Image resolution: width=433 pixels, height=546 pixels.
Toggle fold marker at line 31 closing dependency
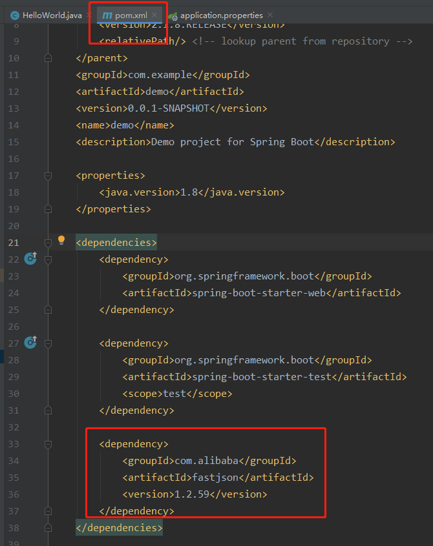48,410
